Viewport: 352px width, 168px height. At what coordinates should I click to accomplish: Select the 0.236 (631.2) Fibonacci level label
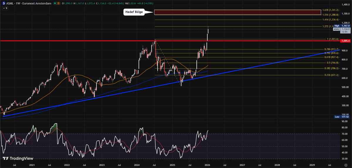tap(331, 75)
